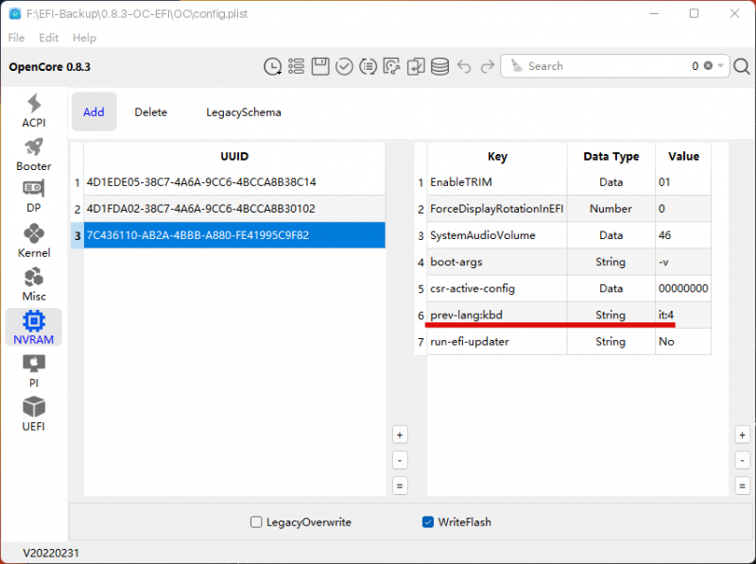
Task: Click the save floppy disk icon
Action: tap(320, 66)
